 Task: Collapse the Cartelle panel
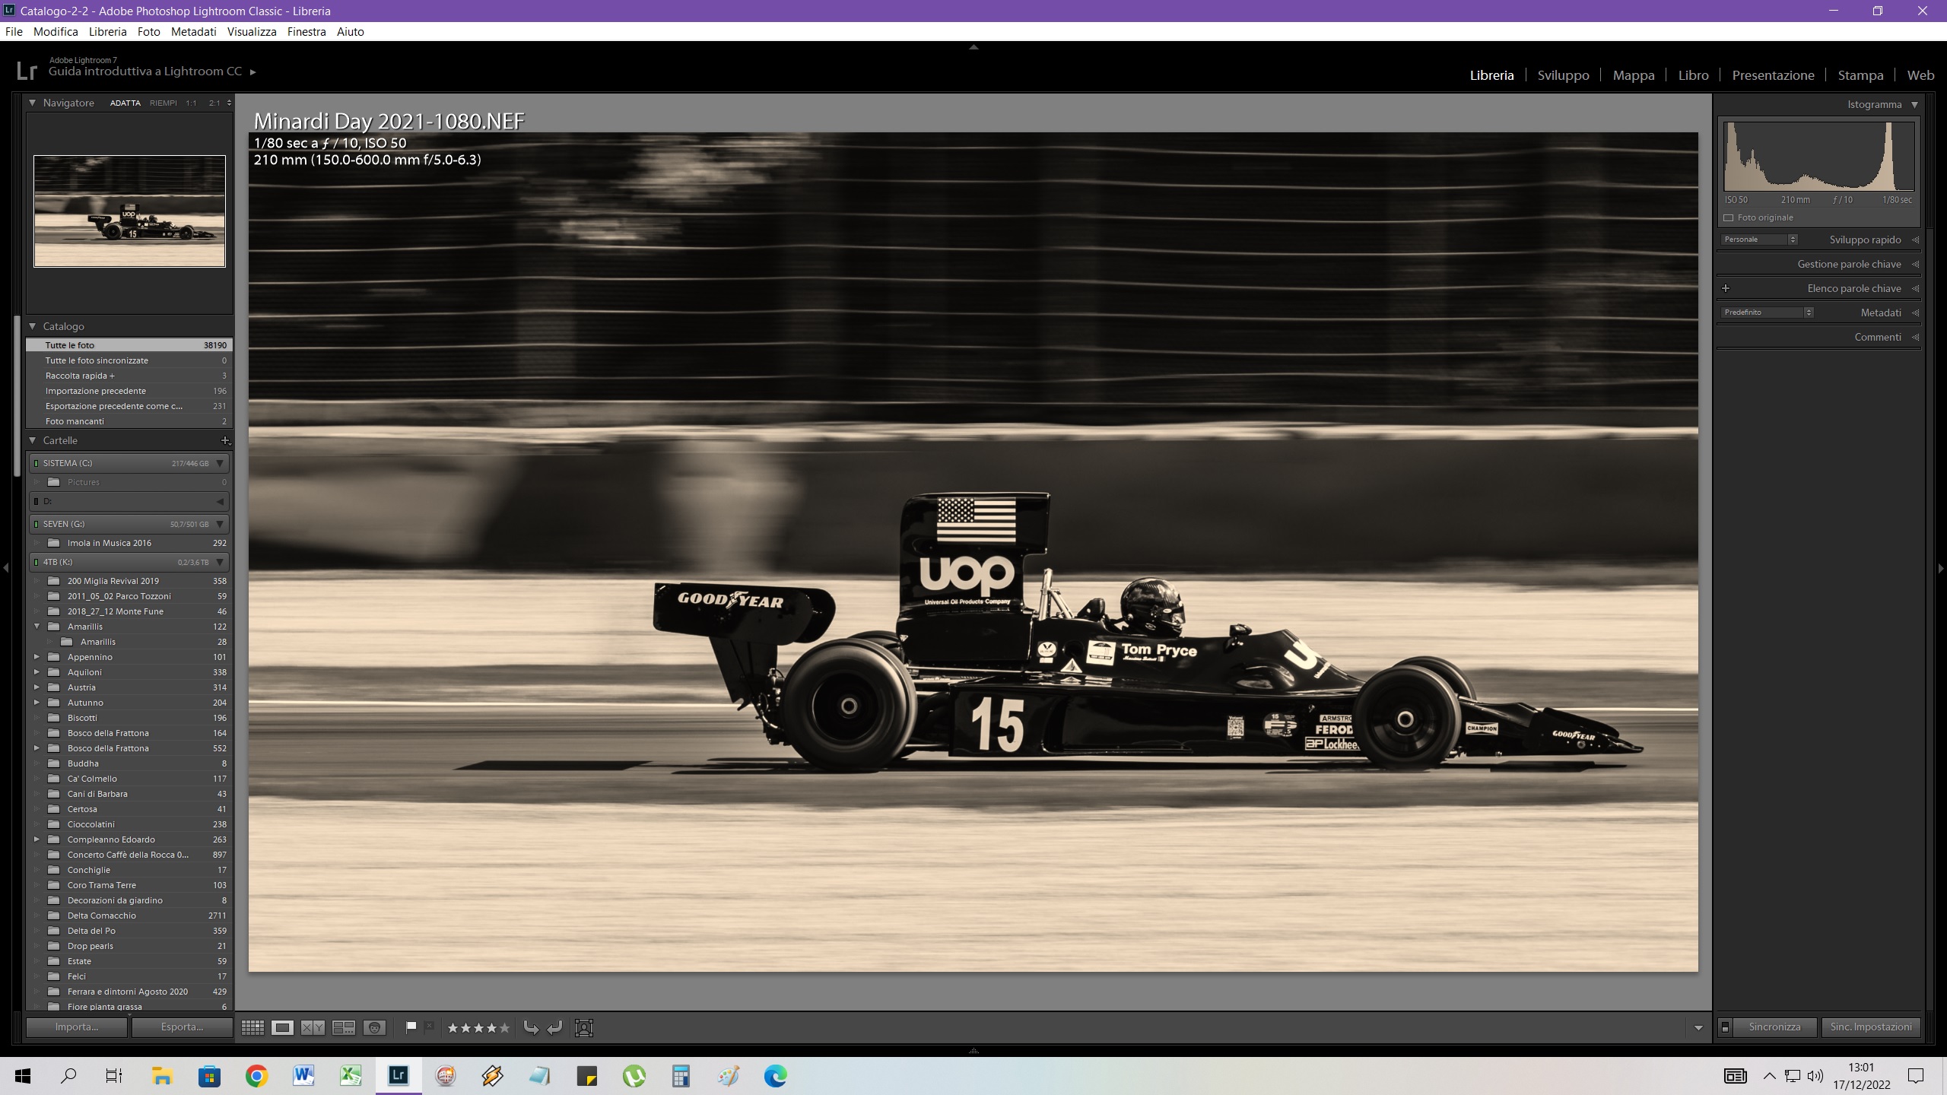click(33, 440)
